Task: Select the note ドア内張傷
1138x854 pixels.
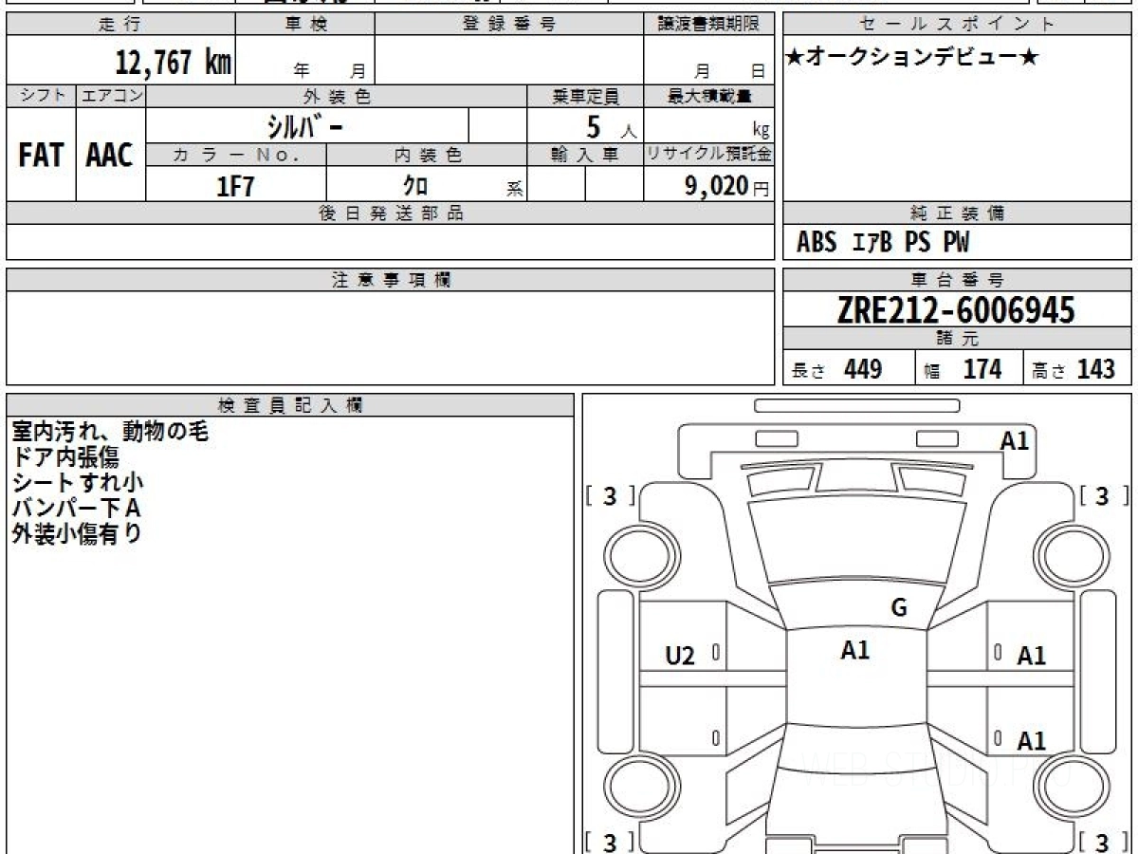Action: coord(65,457)
